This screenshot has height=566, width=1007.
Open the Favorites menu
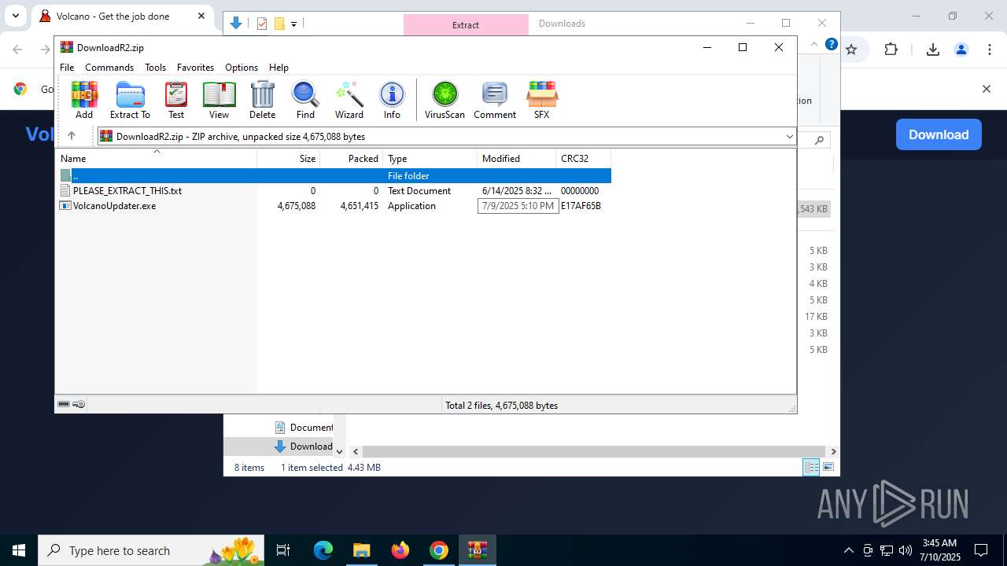point(195,68)
